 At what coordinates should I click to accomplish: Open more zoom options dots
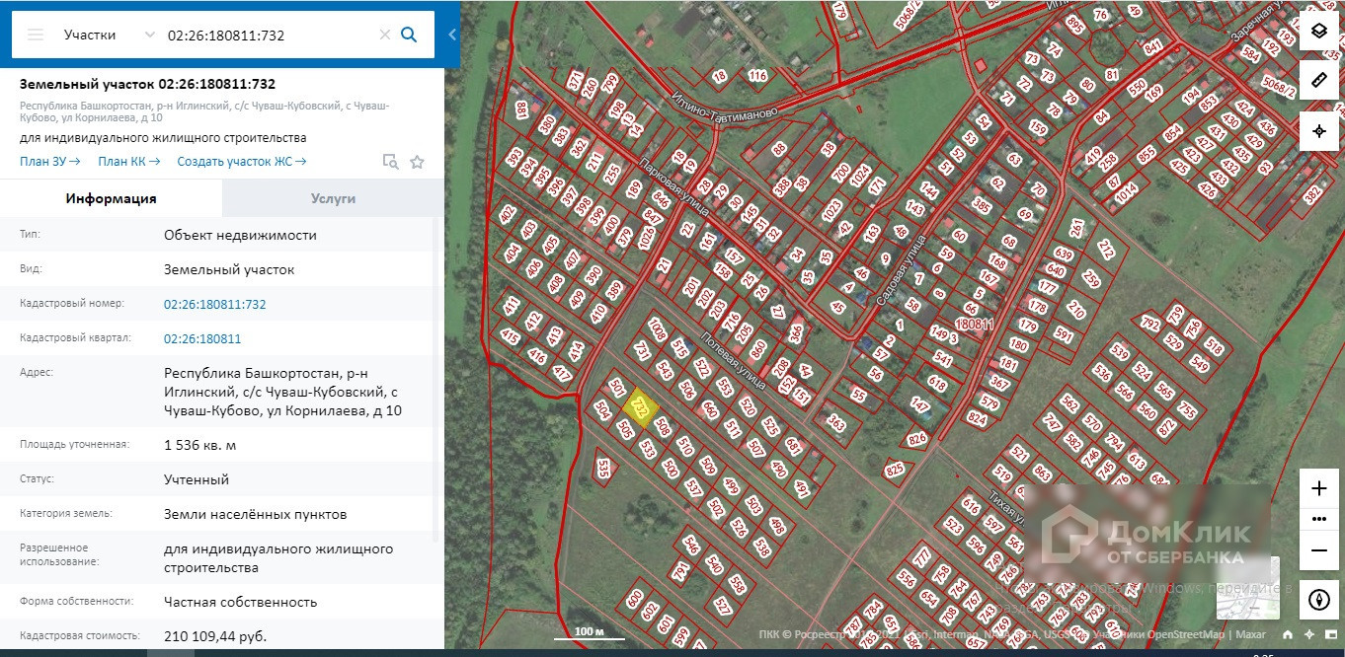coord(1319,519)
